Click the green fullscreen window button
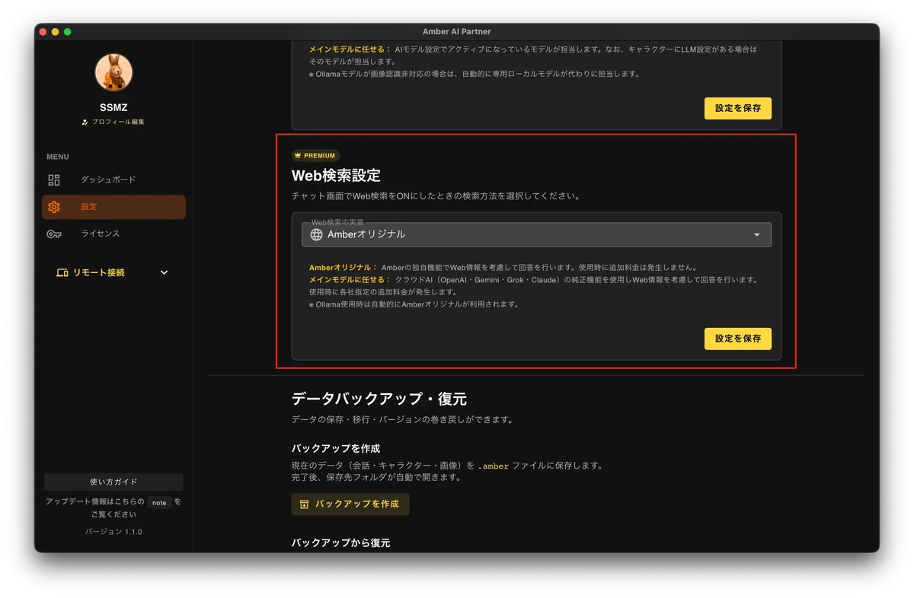 [x=67, y=32]
